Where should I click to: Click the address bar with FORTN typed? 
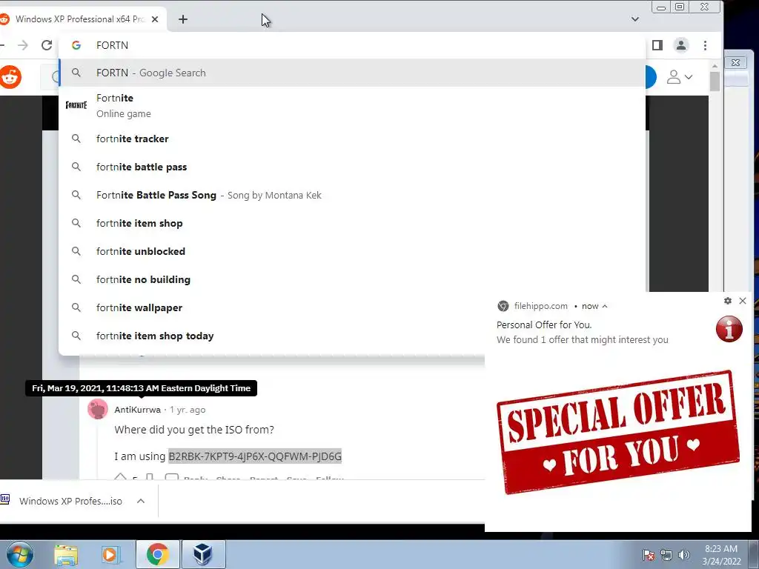[352, 45]
